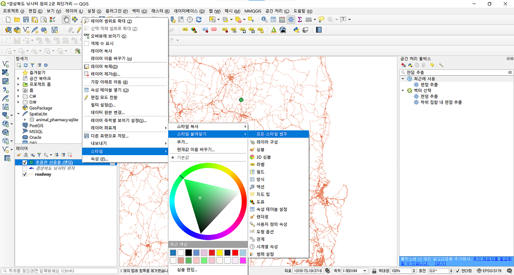Viewport: 514px width, 275px height.
Task: Open the Help contents book icon
Action: click(x=319, y=30)
